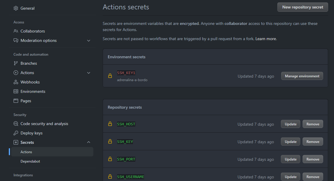This screenshot has width=334, height=181.
Task: Click the Code and automation label
Action: [31, 54]
